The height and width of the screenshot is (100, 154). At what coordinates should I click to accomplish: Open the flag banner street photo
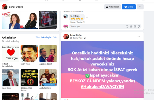point(48,20)
